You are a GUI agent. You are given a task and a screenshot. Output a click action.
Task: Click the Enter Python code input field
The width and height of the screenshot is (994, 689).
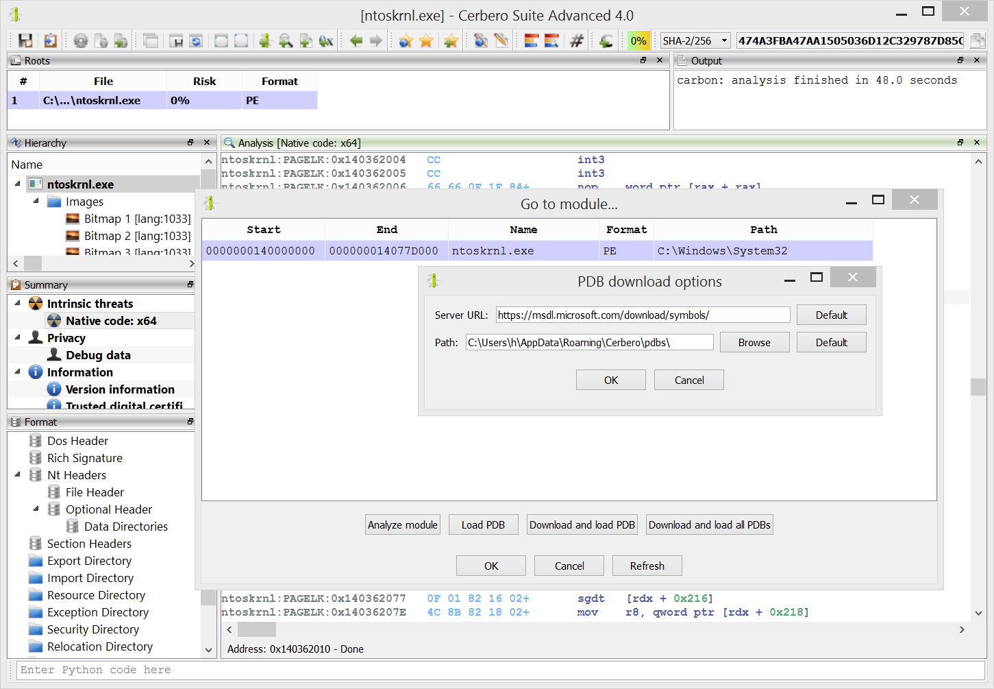coord(501,670)
